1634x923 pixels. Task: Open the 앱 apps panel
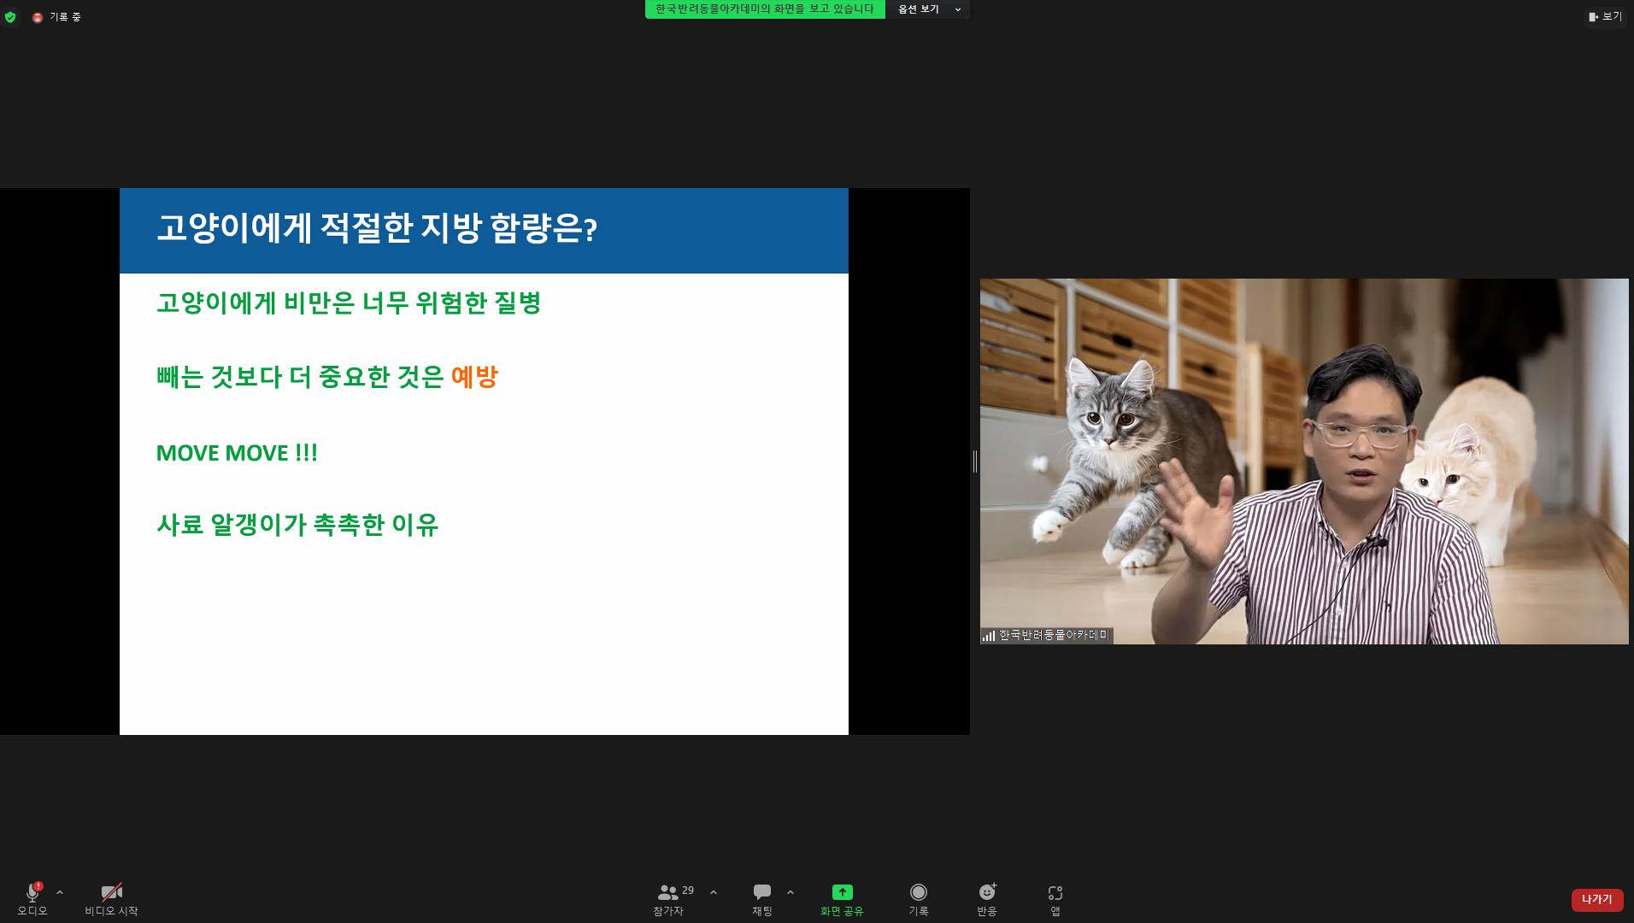click(x=1055, y=899)
